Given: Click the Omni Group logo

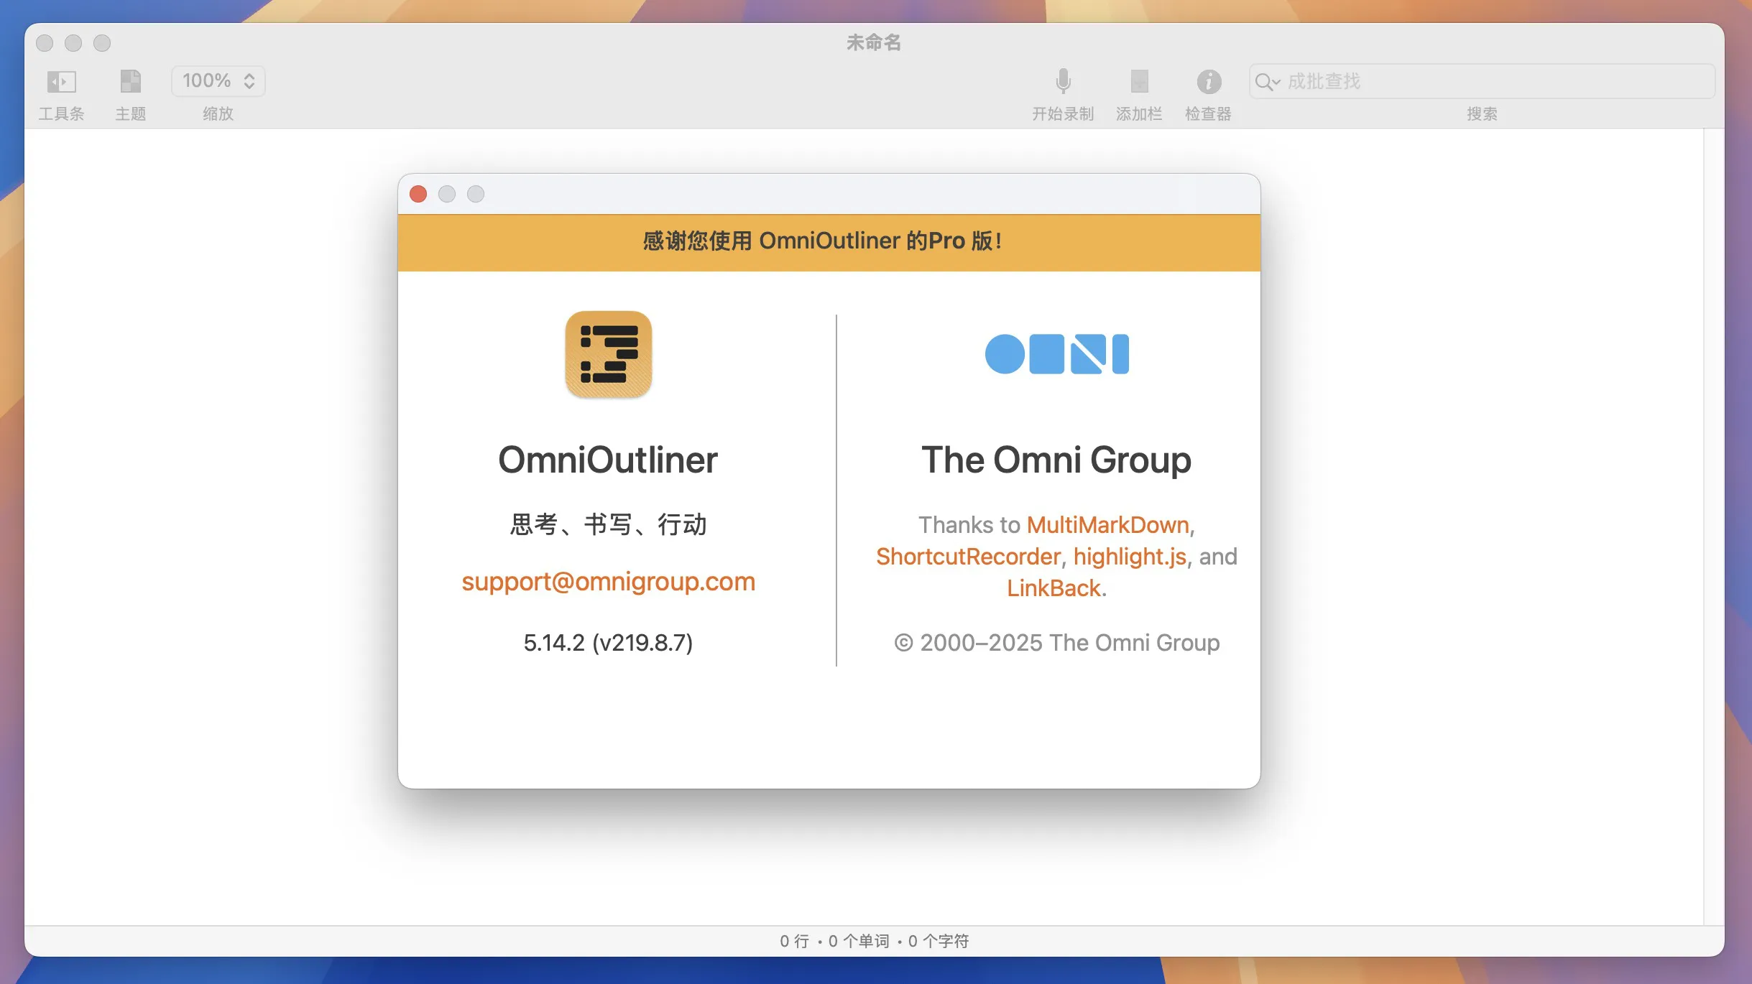Looking at the screenshot, I should (1056, 354).
